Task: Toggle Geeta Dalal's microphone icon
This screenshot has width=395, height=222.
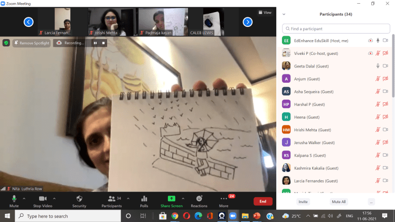Action: (x=378, y=66)
